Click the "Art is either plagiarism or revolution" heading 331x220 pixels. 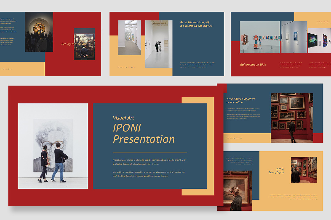click(241, 100)
